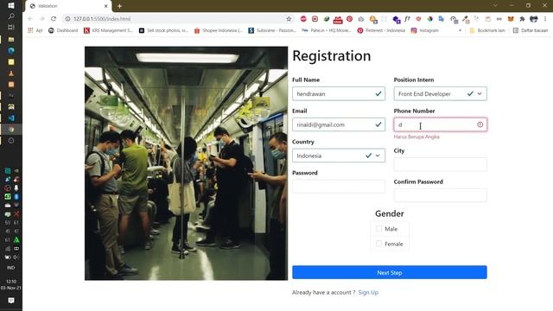Open the Instagram bookmark
553x311 pixels.
pyautogui.click(x=424, y=30)
